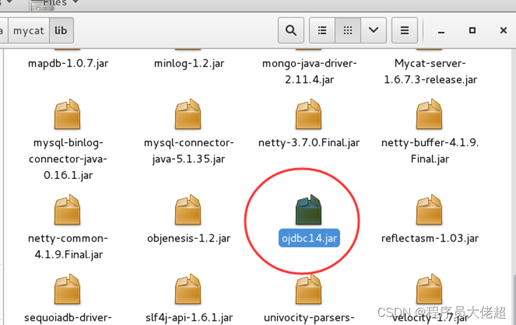
Task: Select the slf4j-api-1.6.1.jar icon
Action: point(188,289)
